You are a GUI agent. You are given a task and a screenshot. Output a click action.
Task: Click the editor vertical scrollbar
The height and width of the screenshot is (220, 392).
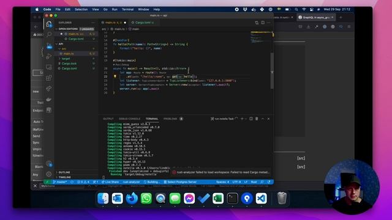pos(272,71)
